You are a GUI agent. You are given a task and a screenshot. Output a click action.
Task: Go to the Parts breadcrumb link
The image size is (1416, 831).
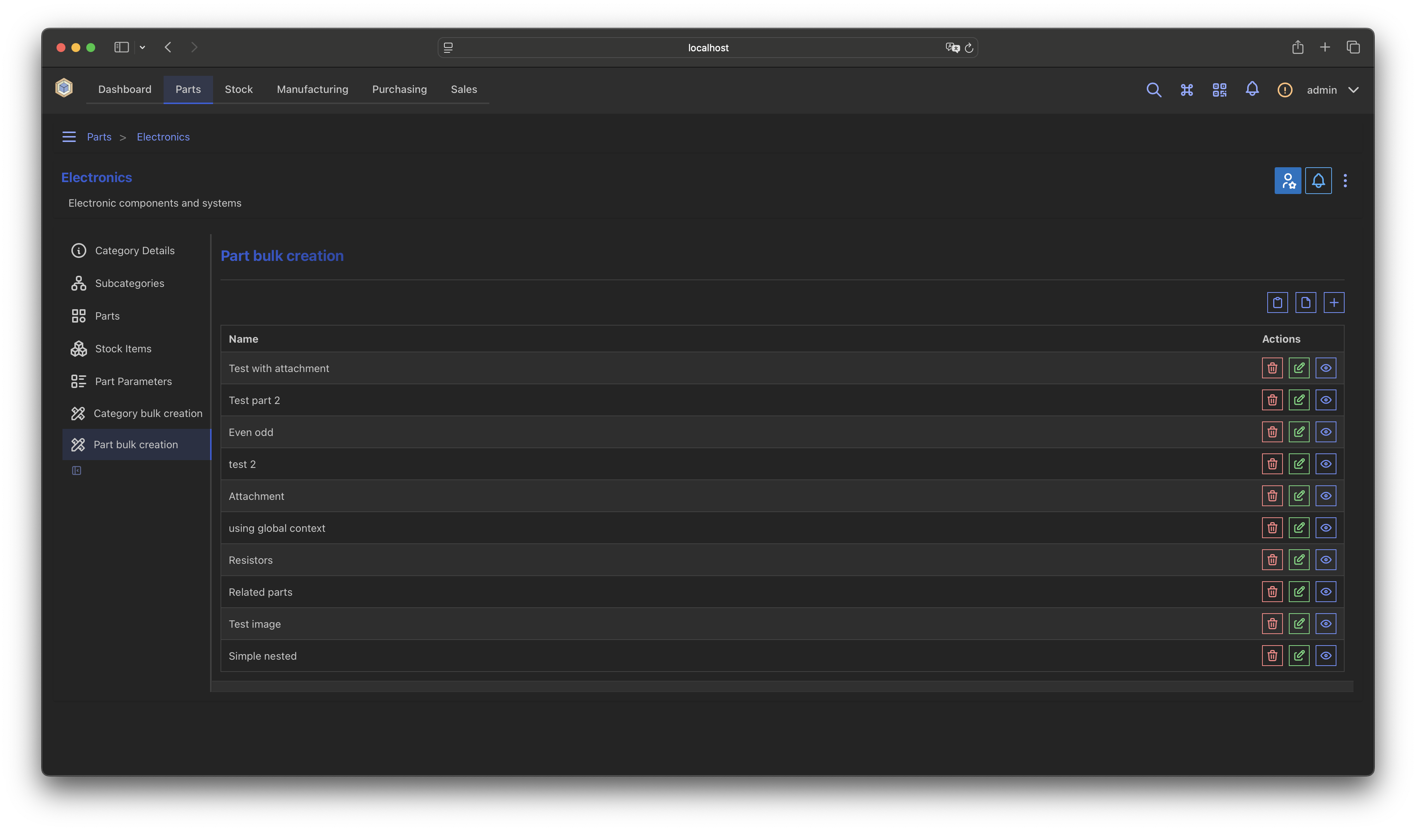click(99, 137)
